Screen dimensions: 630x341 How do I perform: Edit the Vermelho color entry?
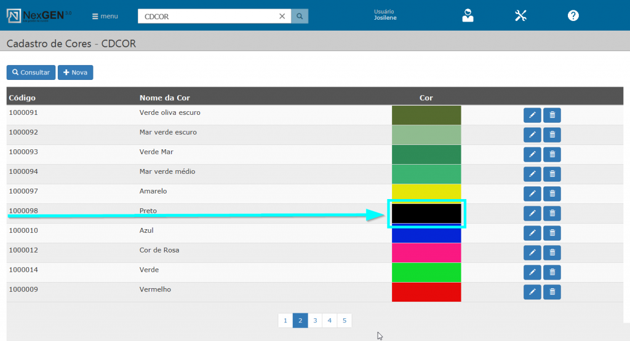tap(532, 292)
